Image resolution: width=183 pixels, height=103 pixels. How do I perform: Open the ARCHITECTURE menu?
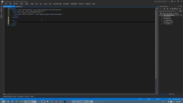57,4
